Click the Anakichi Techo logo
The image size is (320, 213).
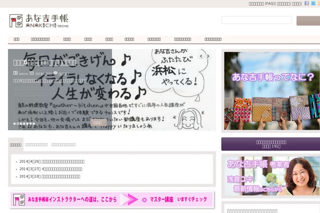(39, 21)
